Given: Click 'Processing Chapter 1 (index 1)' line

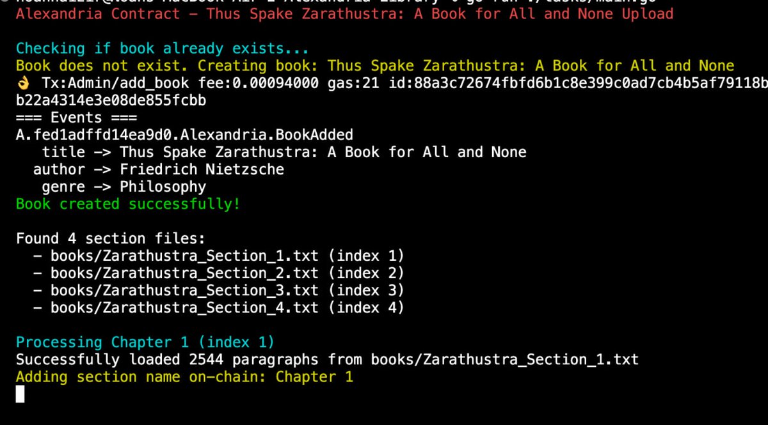Looking at the screenshot, I should [145, 342].
